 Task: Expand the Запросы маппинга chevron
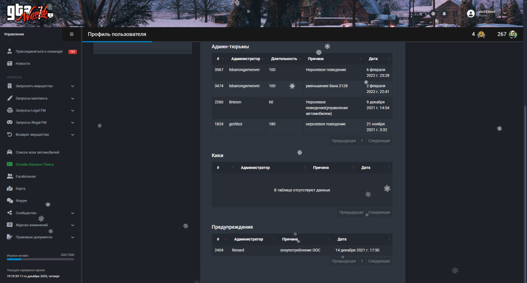(72, 99)
